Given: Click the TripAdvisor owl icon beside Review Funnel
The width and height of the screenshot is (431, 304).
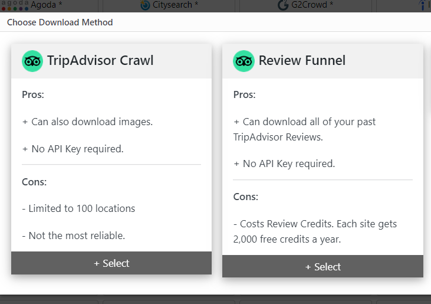Looking at the screenshot, I should click(x=244, y=61).
